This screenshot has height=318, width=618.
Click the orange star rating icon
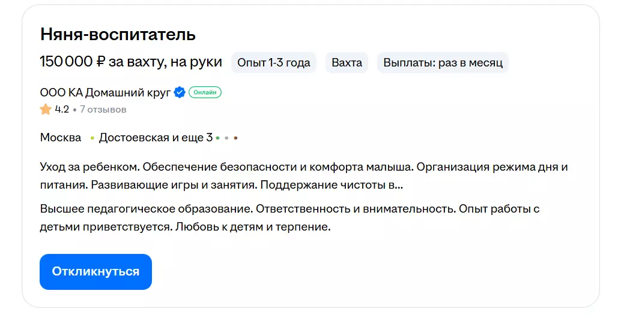click(x=46, y=110)
